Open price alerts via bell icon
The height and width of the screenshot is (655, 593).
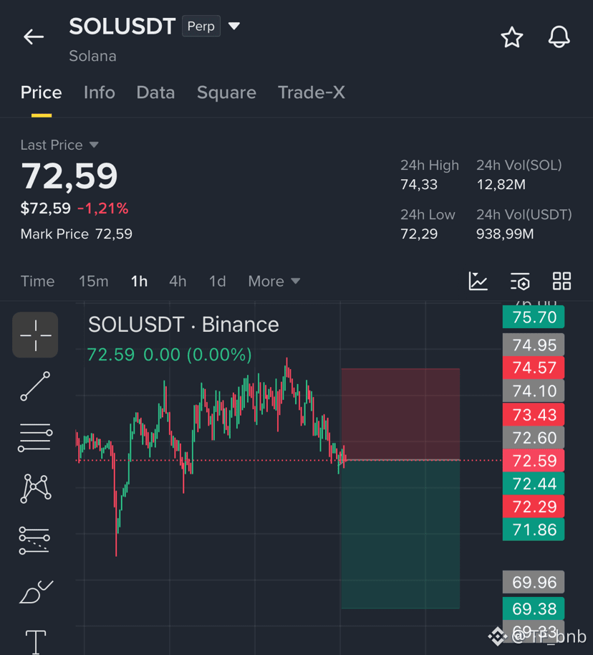[x=559, y=37]
